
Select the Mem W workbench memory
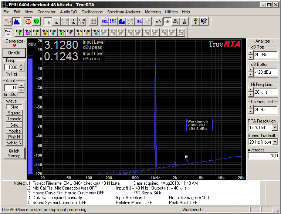coord(8,32)
